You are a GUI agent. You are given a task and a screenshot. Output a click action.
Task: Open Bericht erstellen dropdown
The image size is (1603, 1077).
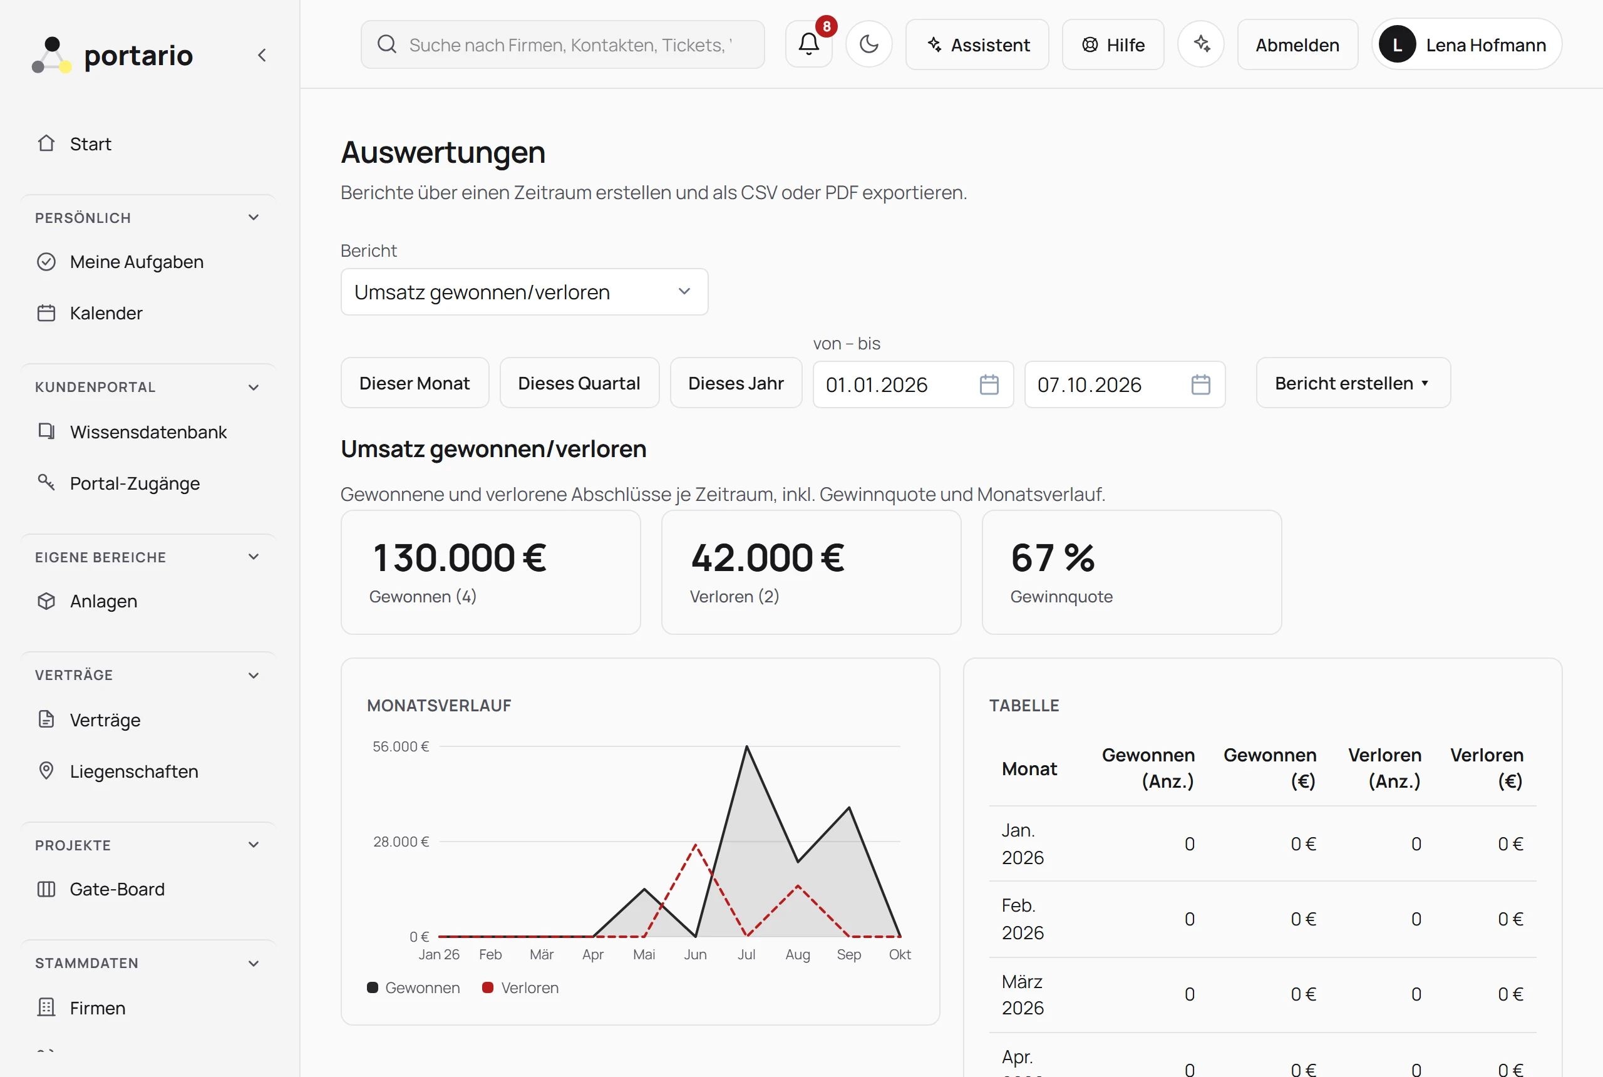coord(1353,383)
